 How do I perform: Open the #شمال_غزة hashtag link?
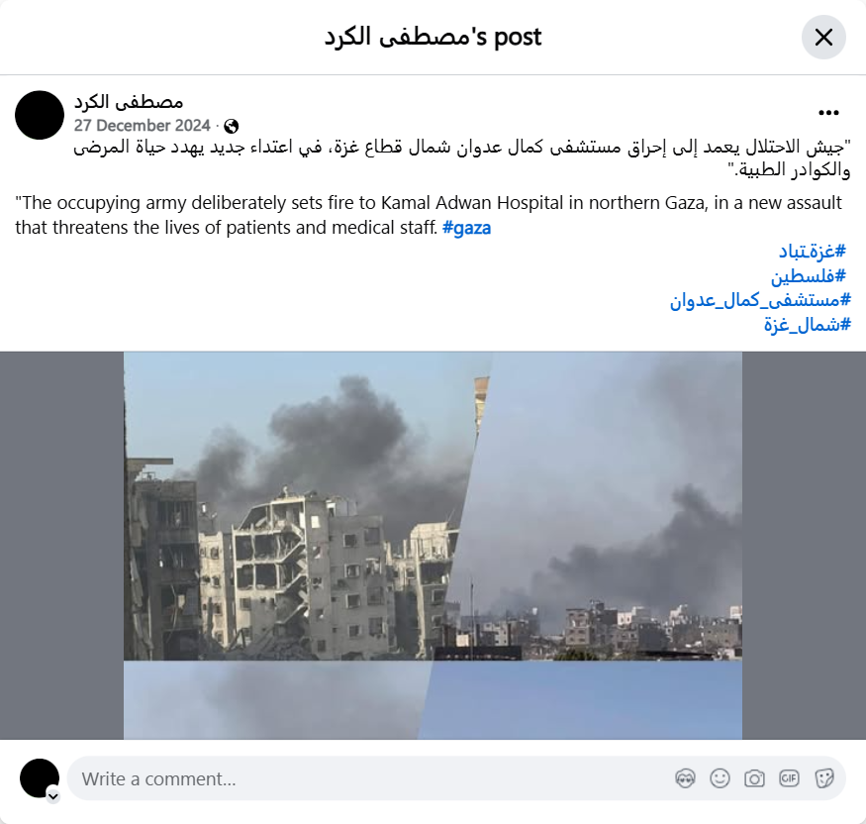(x=807, y=325)
